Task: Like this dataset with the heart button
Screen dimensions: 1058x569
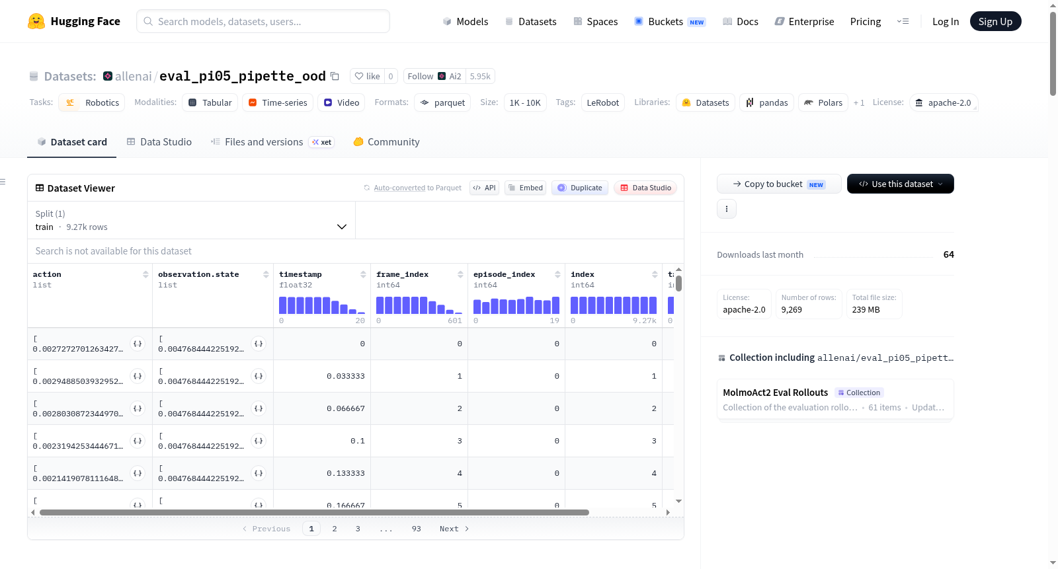Action: [367, 76]
